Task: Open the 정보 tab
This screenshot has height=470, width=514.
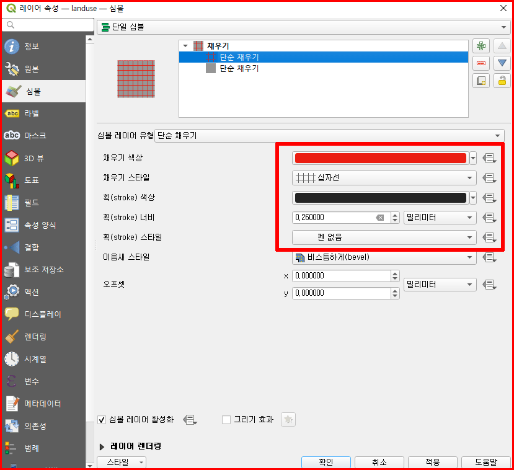Action: click(43, 47)
